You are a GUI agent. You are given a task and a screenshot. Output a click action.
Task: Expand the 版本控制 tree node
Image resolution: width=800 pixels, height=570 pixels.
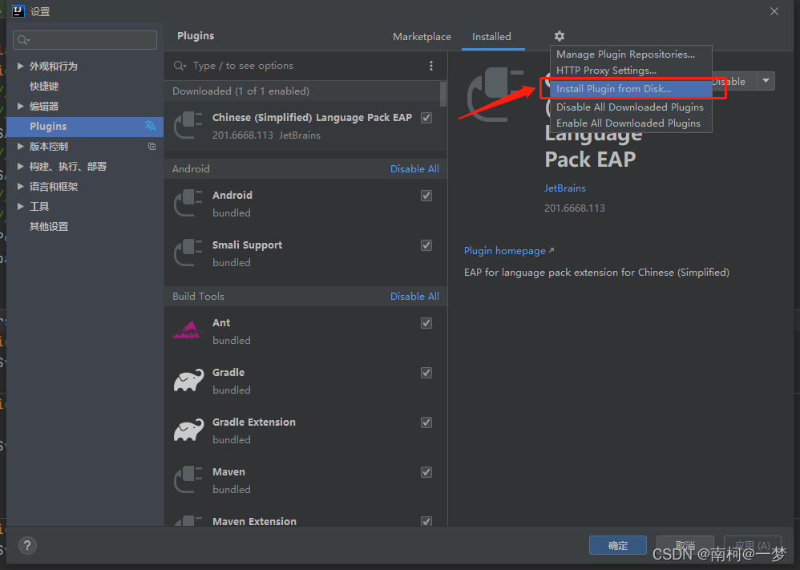coord(20,147)
